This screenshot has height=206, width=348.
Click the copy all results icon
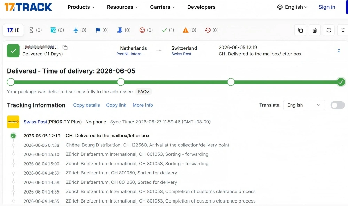(300, 30)
